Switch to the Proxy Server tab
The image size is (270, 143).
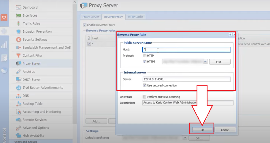coord(91,17)
